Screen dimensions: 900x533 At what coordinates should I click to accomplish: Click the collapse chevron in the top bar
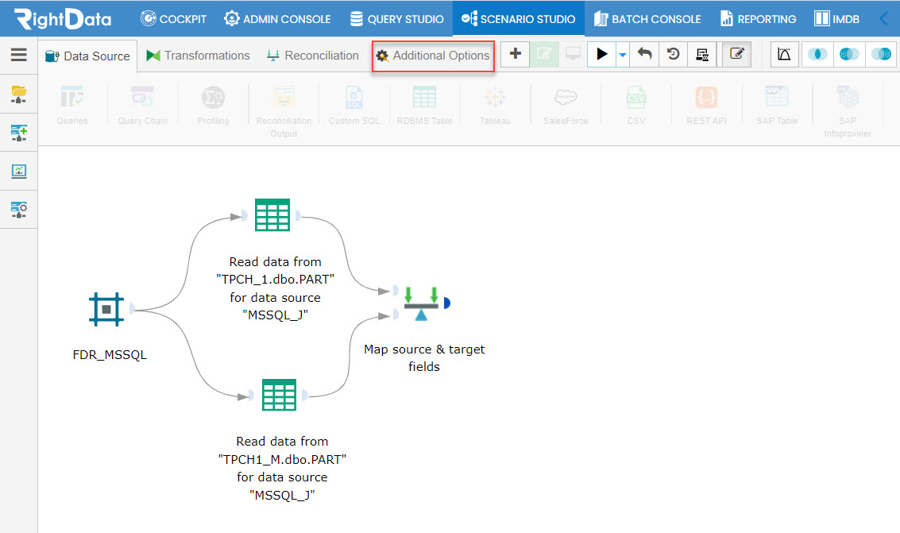884,19
